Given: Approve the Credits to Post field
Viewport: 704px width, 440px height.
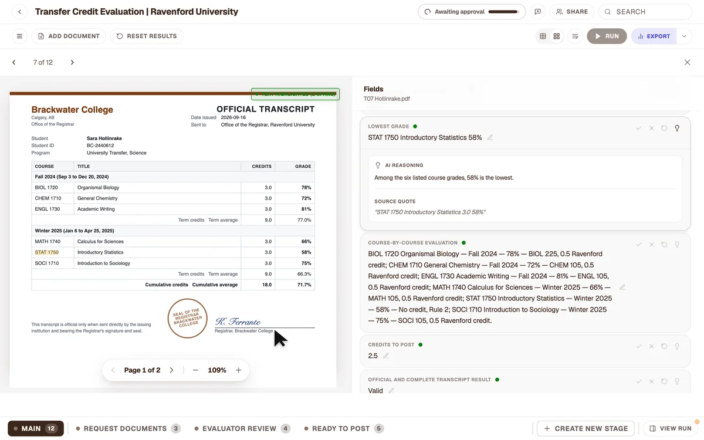Looking at the screenshot, I should (639, 346).
